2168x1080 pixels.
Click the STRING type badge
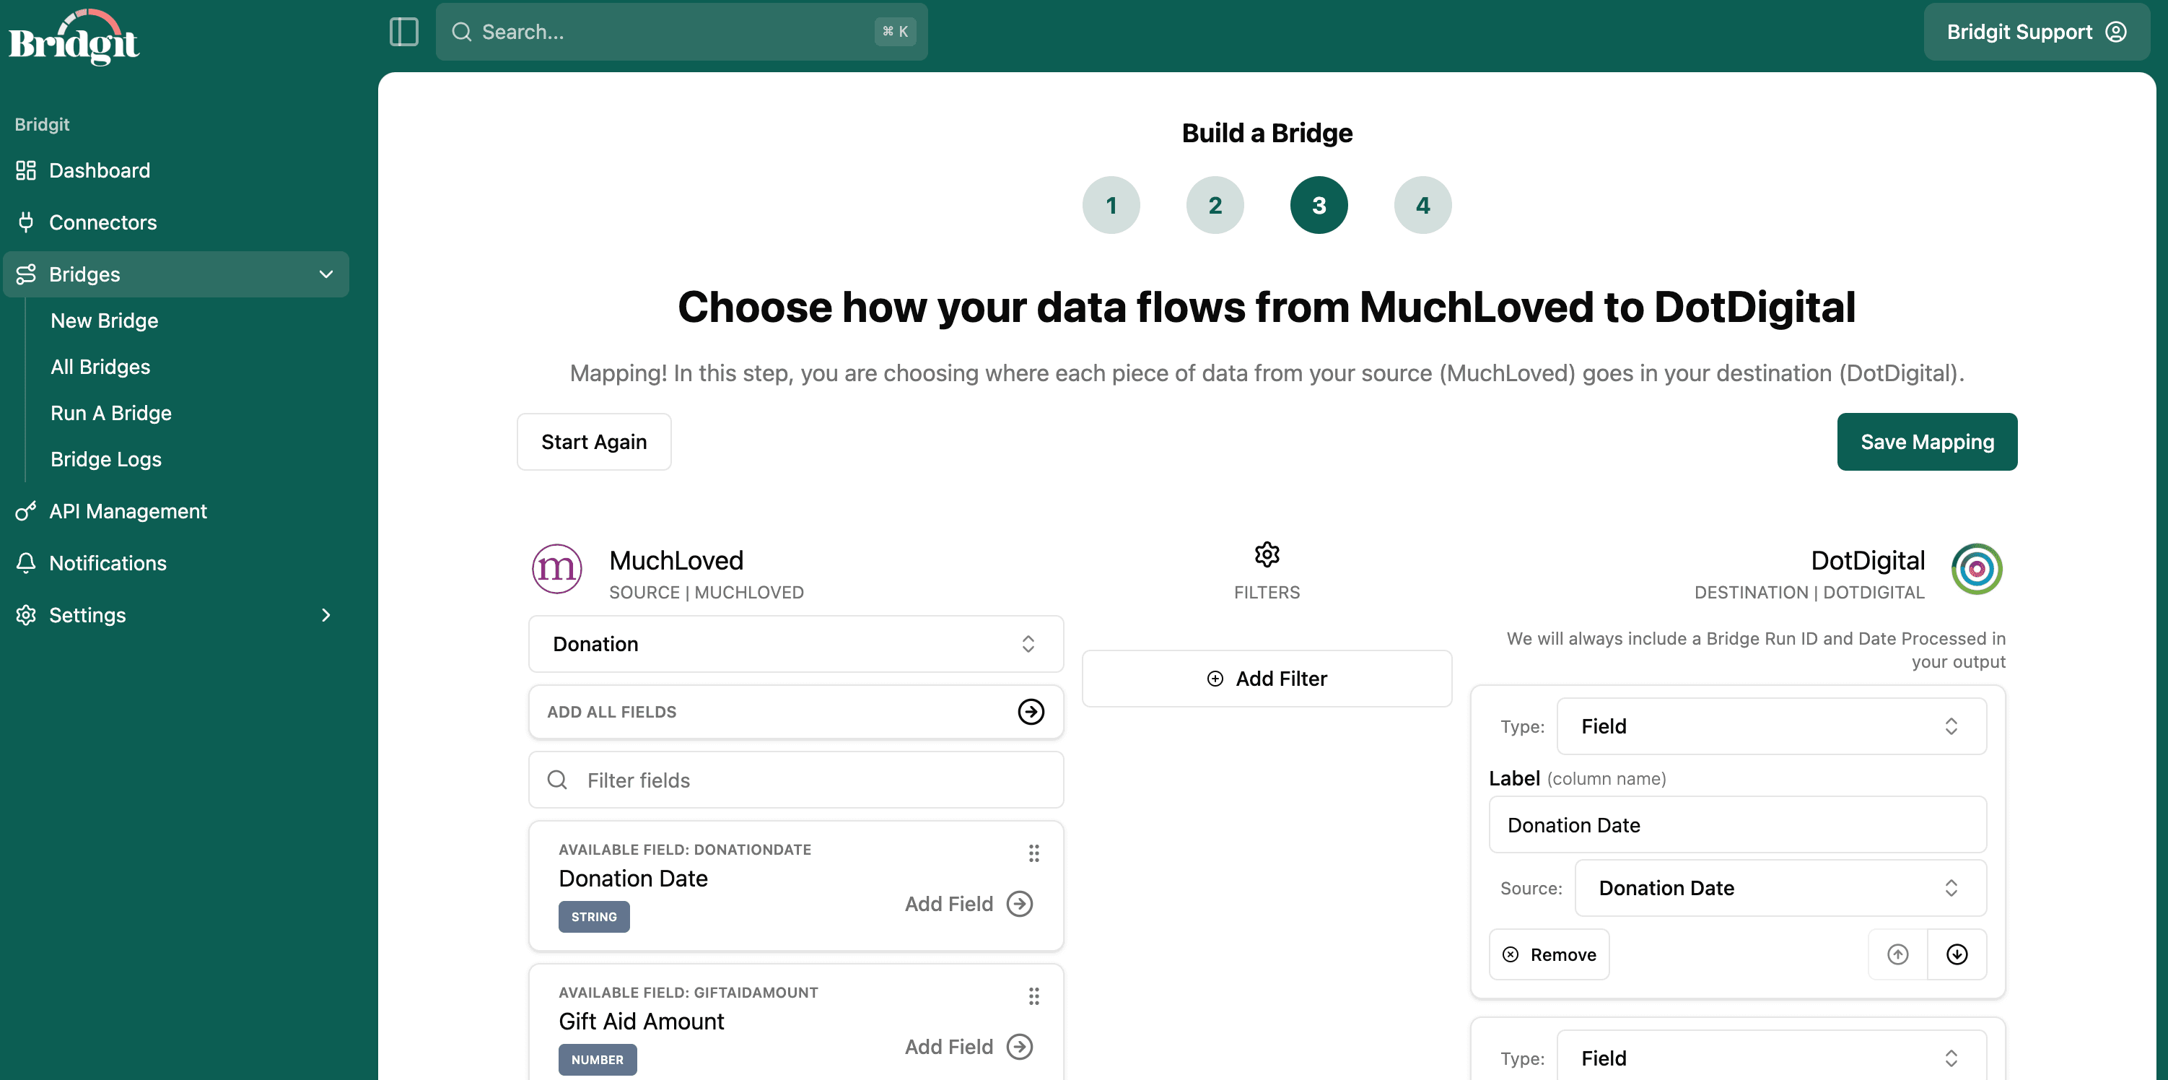point(593,917)
